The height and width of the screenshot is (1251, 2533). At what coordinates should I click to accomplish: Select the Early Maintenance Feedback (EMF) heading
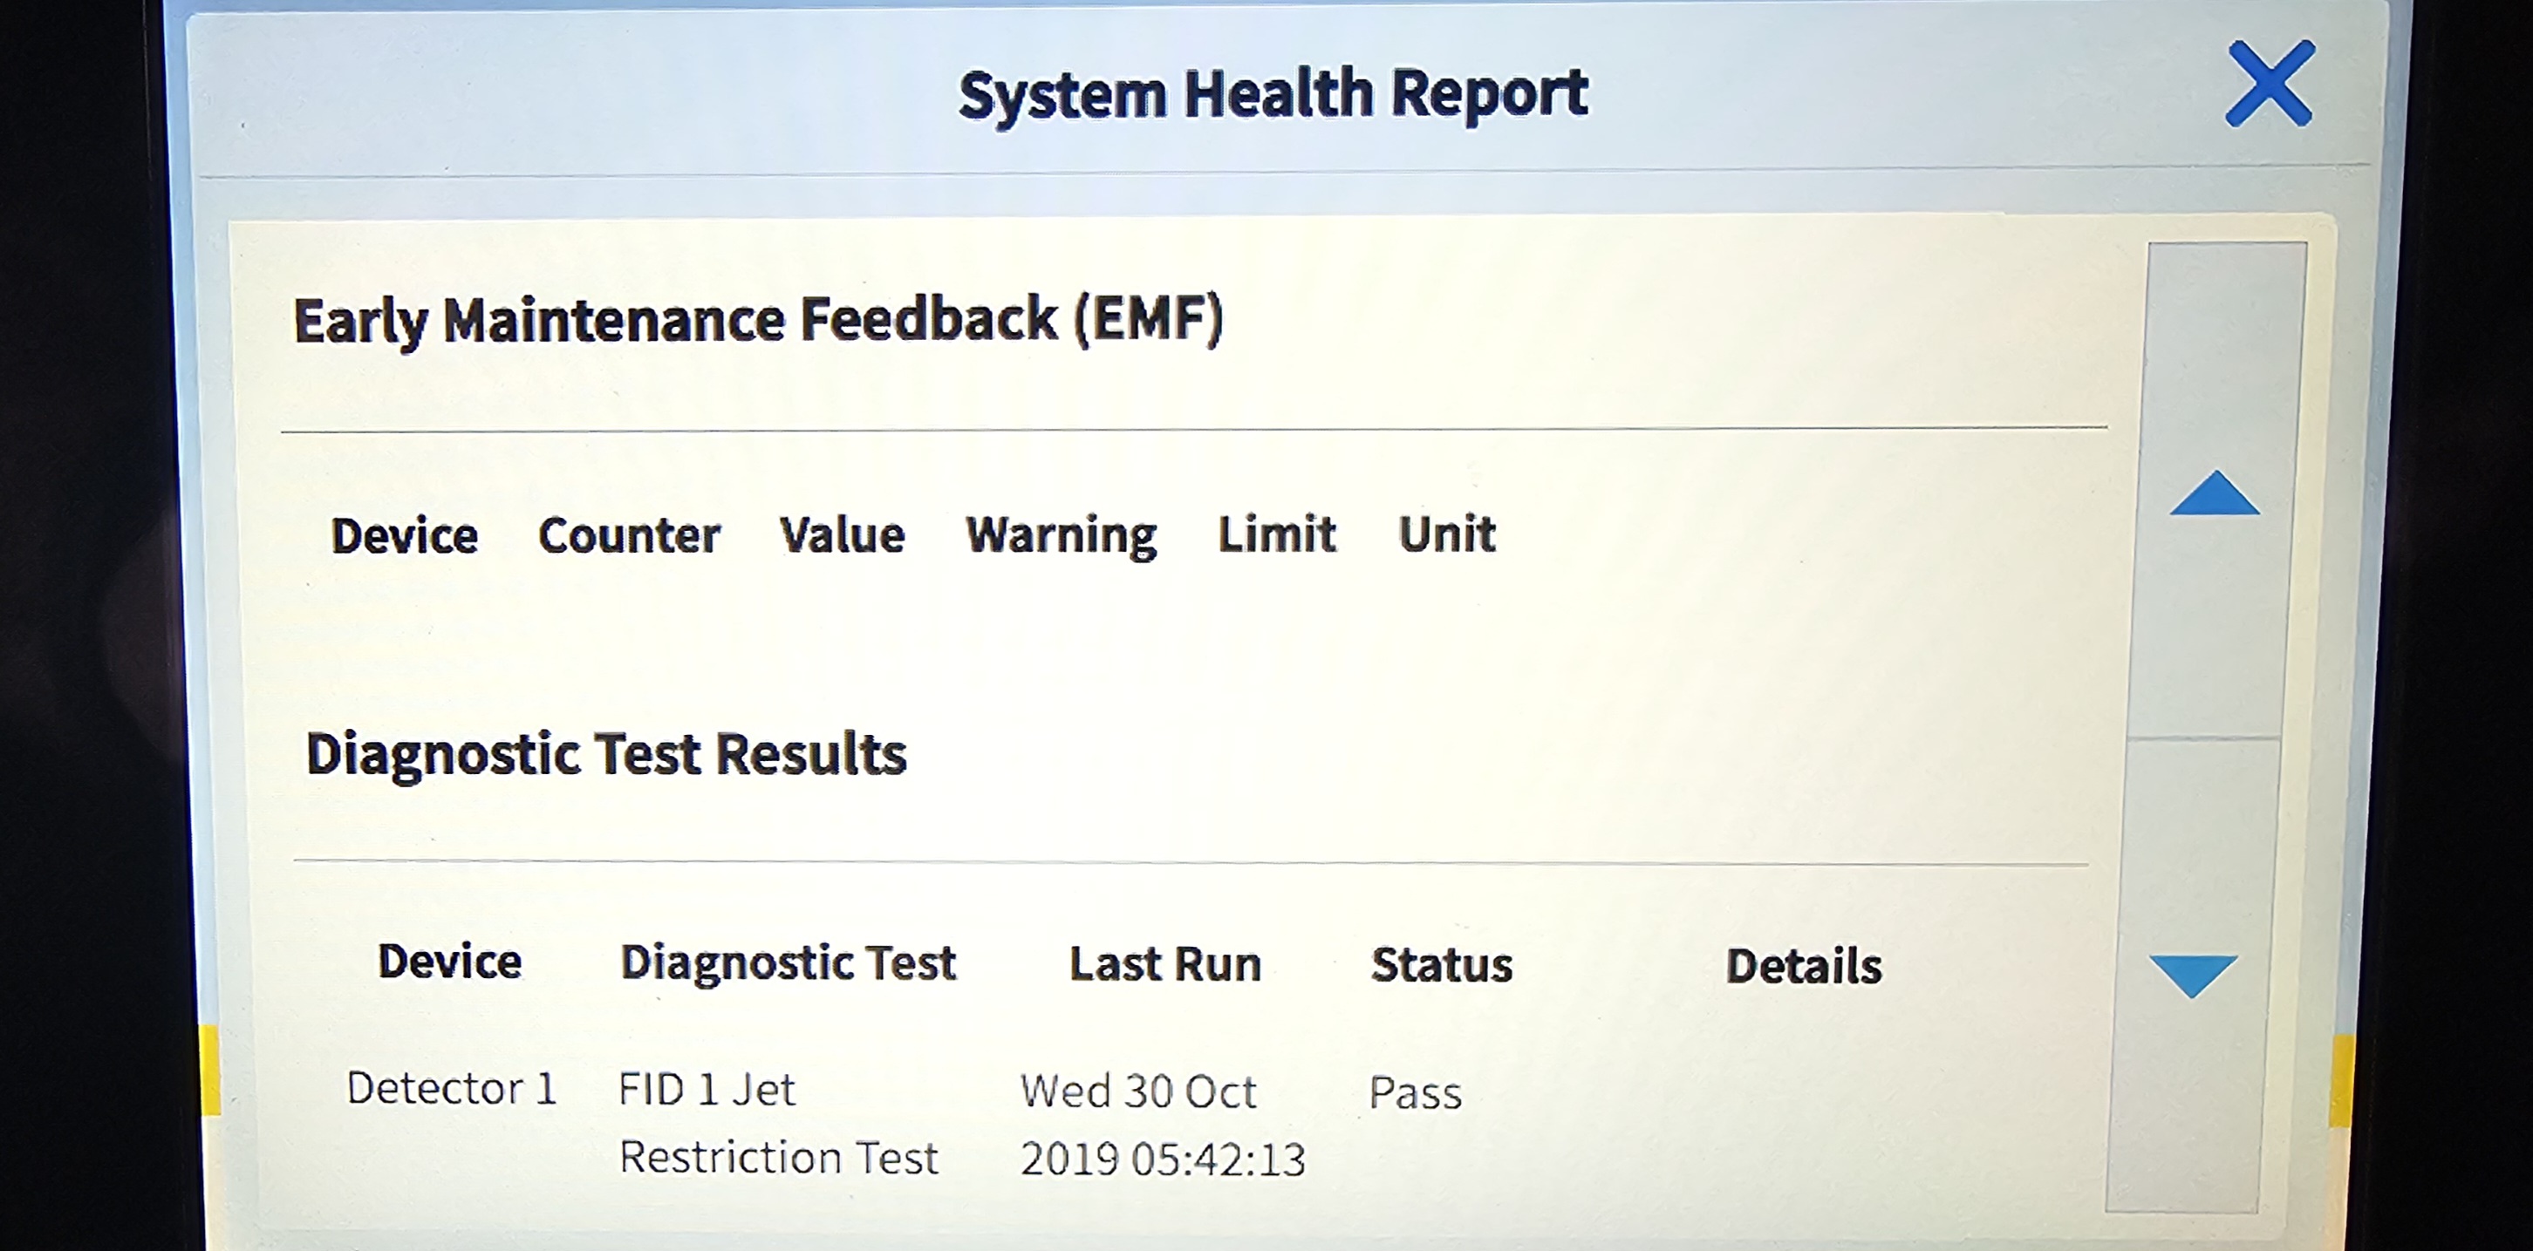(758, 320)
